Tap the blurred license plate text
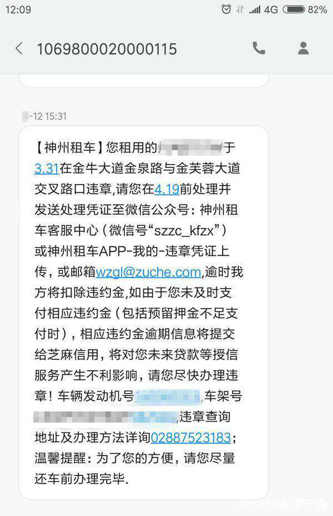This screenshot has height=516, width=333. tap(190, 148)
